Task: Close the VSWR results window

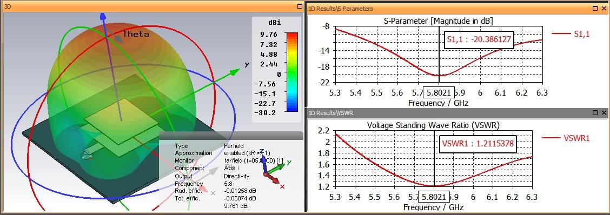Action: point(604,113)
